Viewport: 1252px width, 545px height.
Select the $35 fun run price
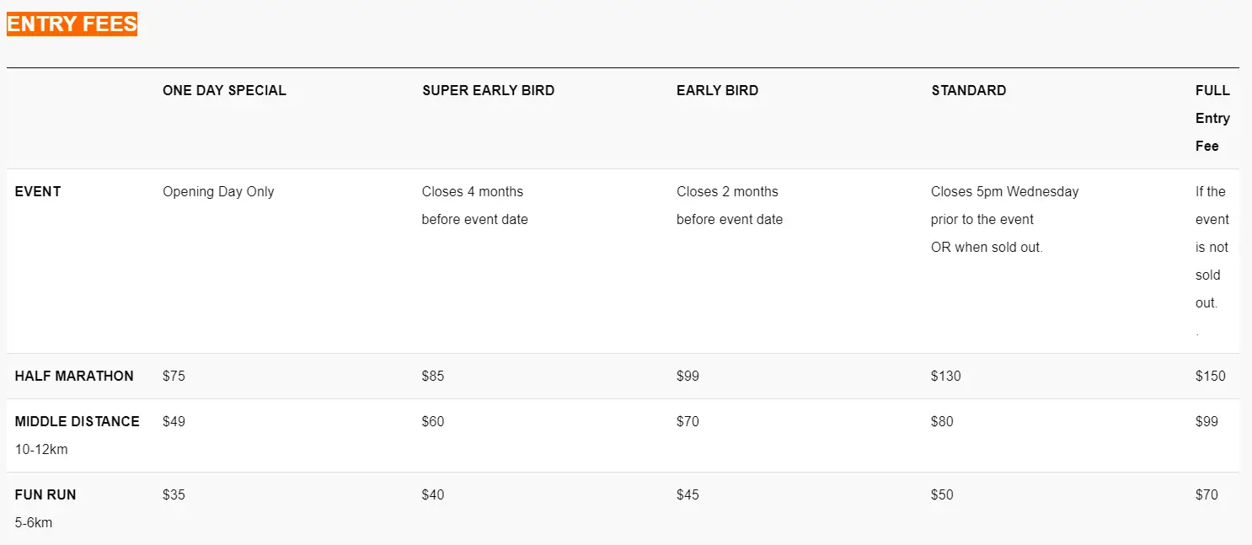[174, 494]
